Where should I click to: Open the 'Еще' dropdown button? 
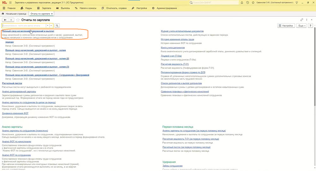302,26
